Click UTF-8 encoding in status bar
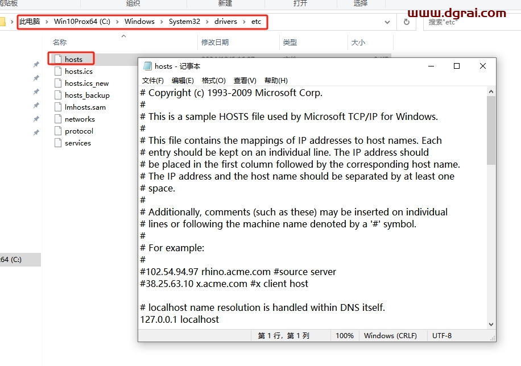This screenshot has width=521, height=366. click(441, 335)
